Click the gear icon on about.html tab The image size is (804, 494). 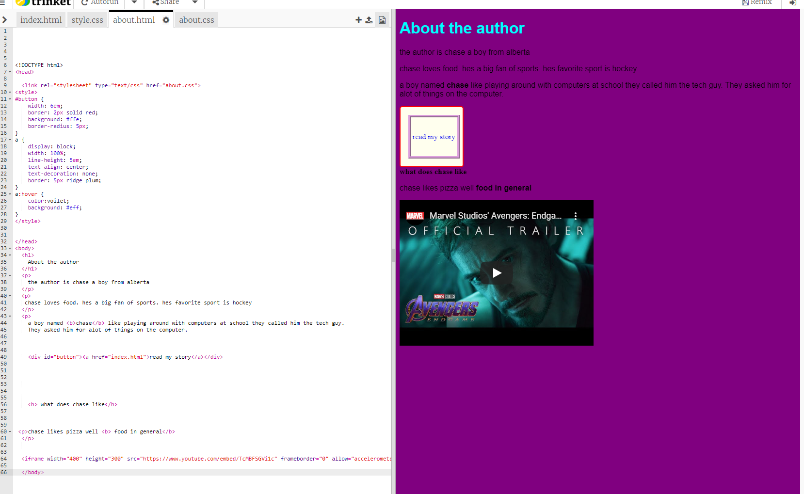(166, 20)
